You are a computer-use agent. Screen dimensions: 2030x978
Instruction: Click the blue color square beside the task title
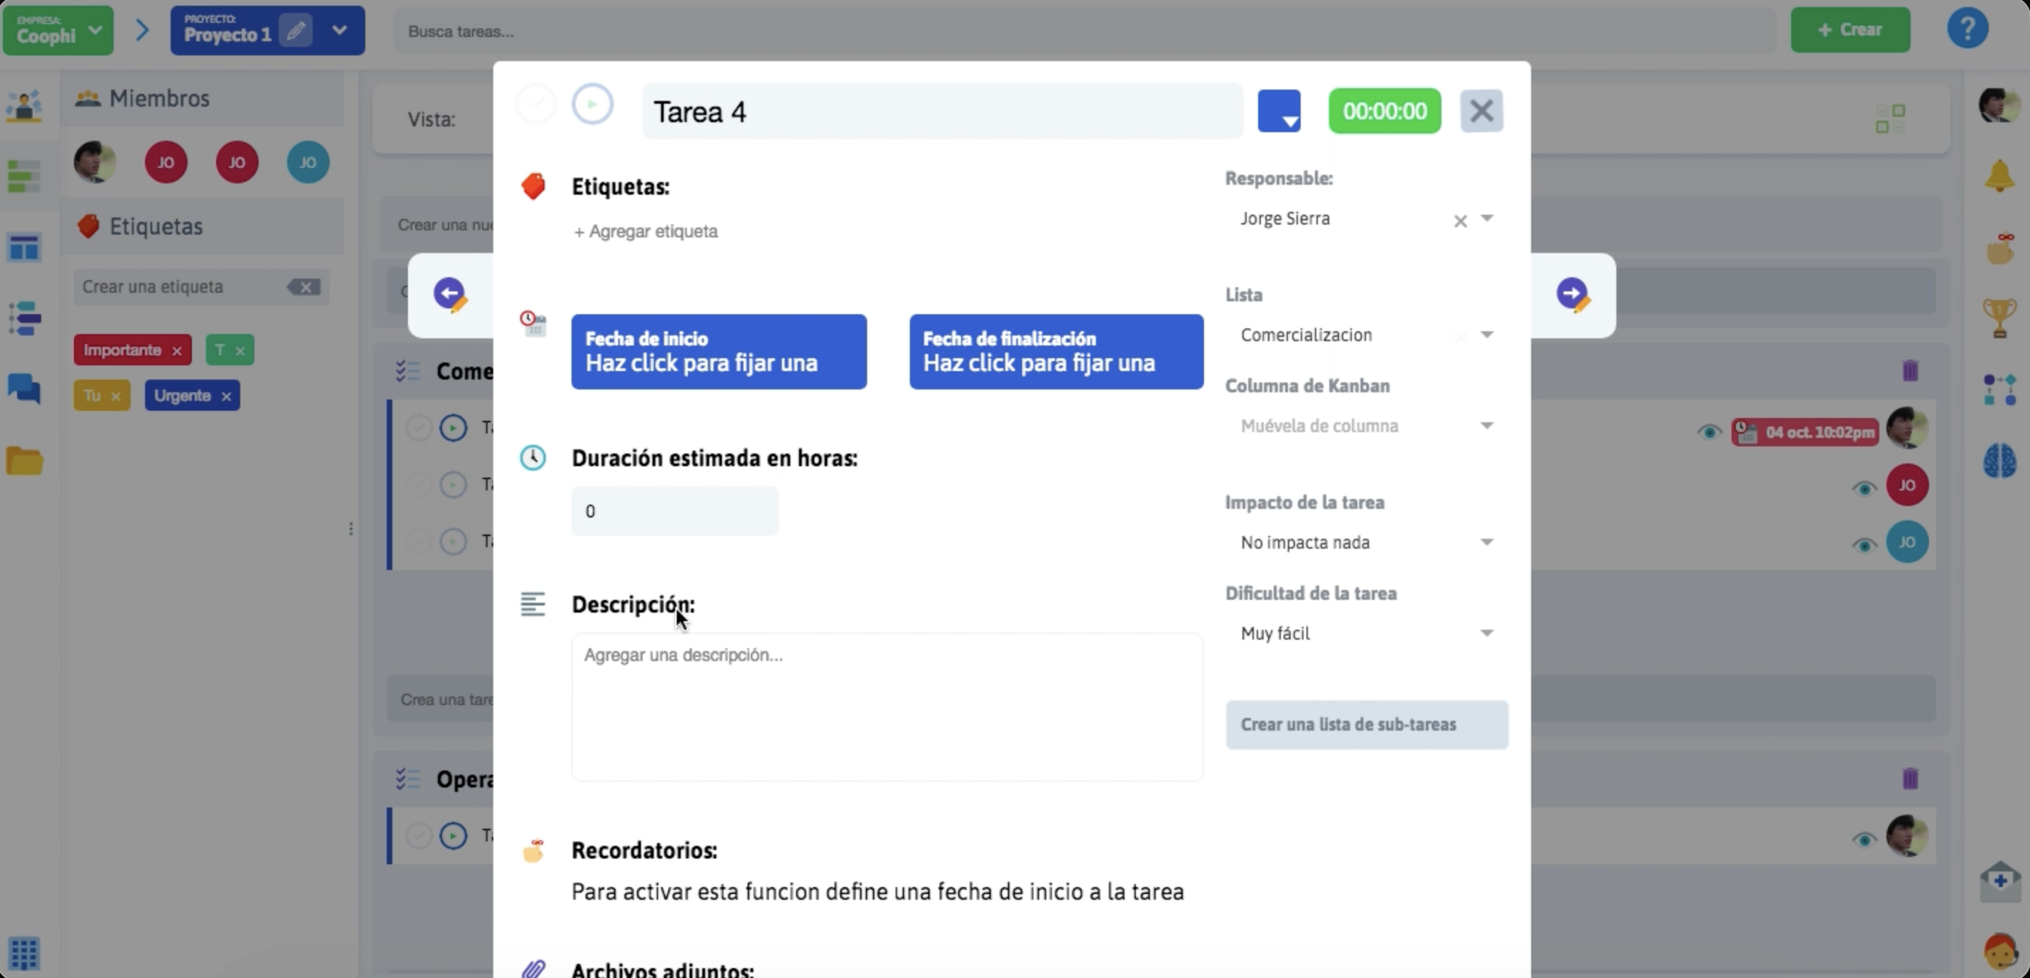point(1278,110)
